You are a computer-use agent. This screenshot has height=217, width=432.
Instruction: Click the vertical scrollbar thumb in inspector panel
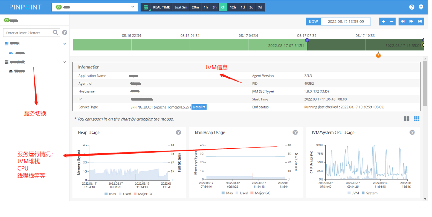coord(425,83)
